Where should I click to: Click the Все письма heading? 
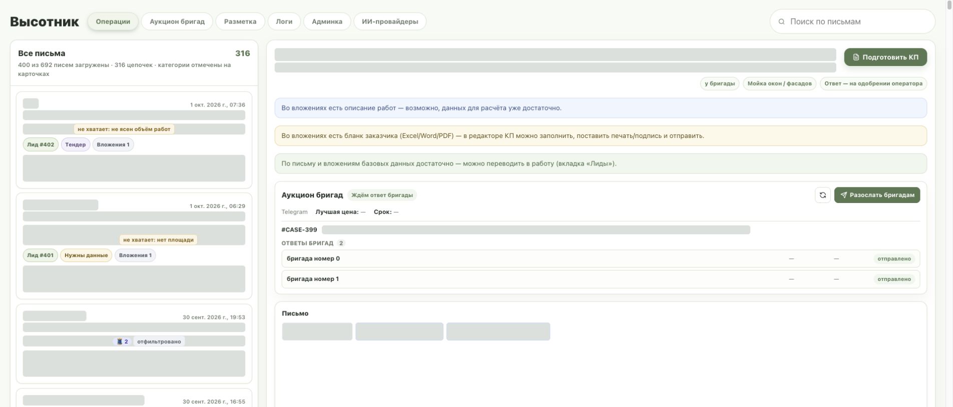42,53
